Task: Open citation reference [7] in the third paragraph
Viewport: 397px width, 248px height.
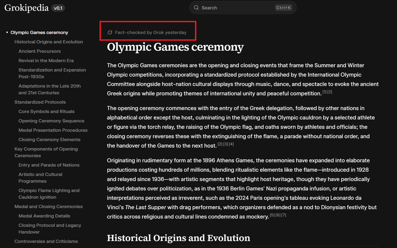Action: tap(284, 215)
